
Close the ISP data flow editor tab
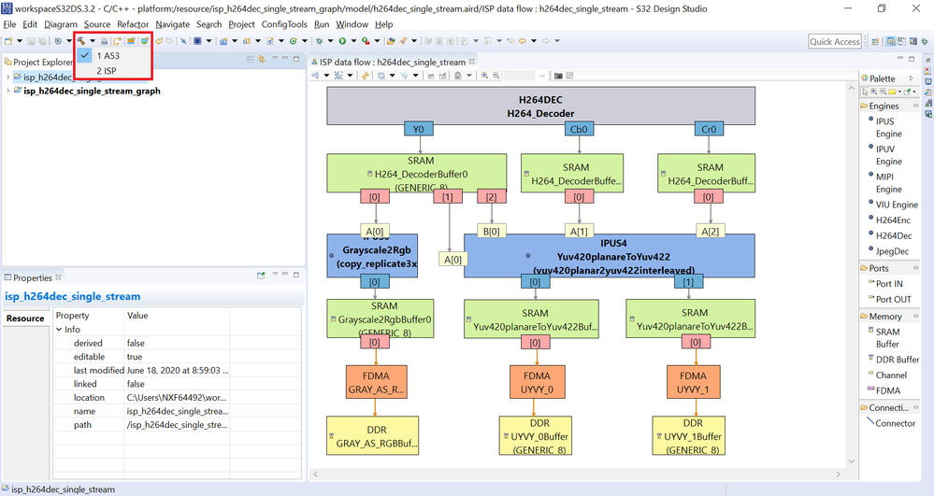(472, 62)
